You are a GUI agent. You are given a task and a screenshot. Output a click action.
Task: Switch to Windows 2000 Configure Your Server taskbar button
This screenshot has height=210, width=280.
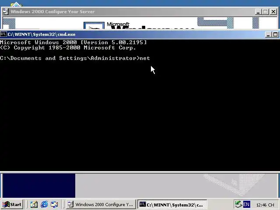click(x=101, y=204)
